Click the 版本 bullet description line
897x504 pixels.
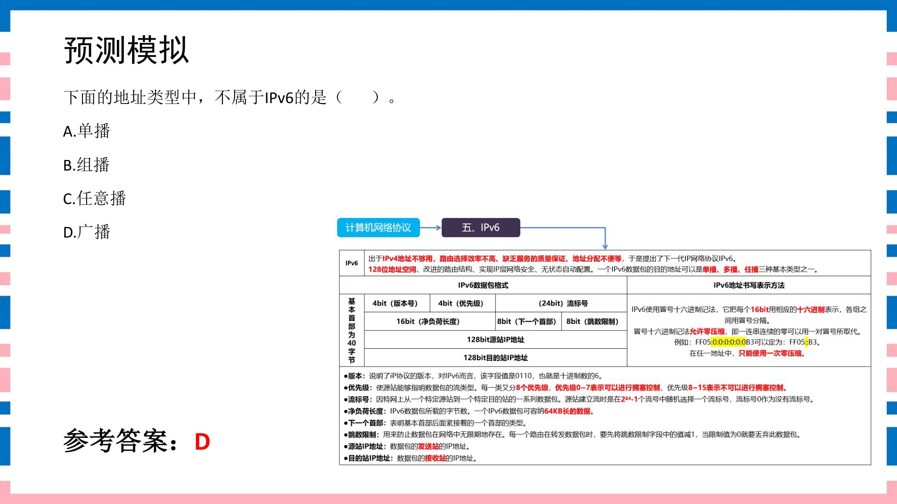click(x=473, y=376)
